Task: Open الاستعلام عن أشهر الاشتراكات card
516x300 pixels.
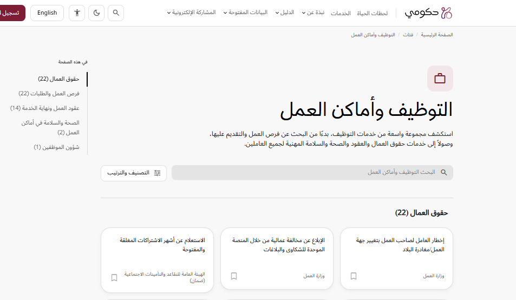Action: click(158, 260)
